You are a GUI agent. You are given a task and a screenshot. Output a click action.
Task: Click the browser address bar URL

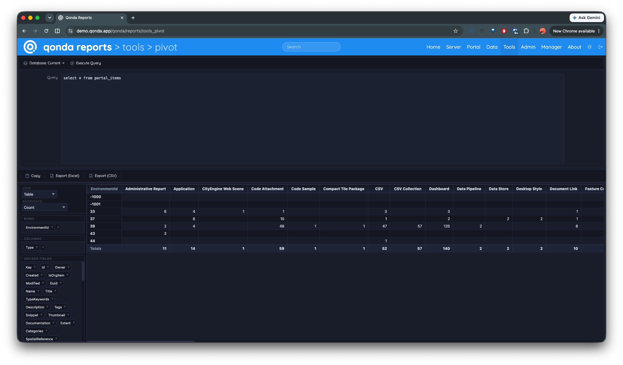(120, 31)
